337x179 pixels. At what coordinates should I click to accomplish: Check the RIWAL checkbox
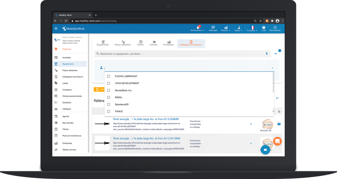[108, 98]
